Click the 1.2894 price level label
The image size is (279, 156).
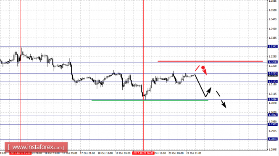point(272,139)
